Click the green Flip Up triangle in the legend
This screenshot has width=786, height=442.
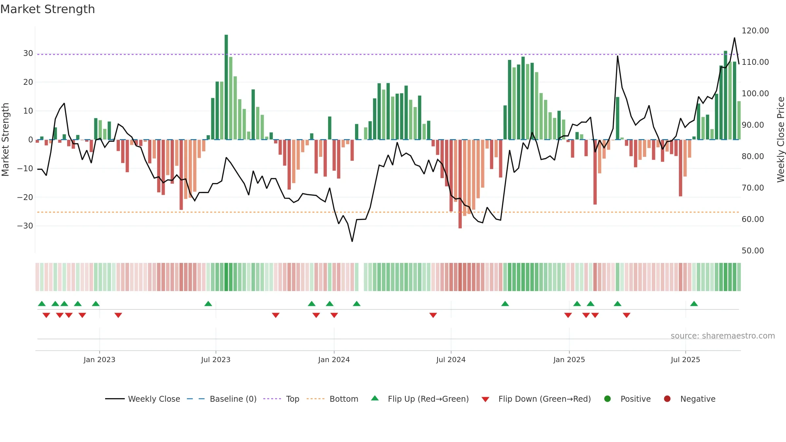point(375,398)
